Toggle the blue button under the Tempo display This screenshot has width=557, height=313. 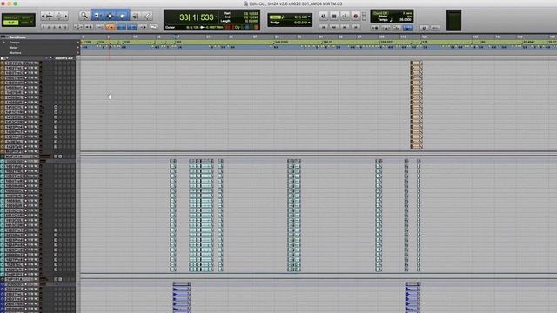coord(407,27)
